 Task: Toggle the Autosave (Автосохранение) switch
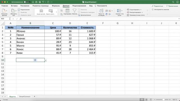pos(27,2)
